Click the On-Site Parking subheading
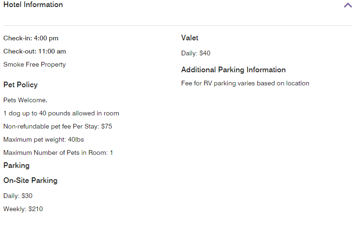The image size is (361, 228). [x=31, y=181]
